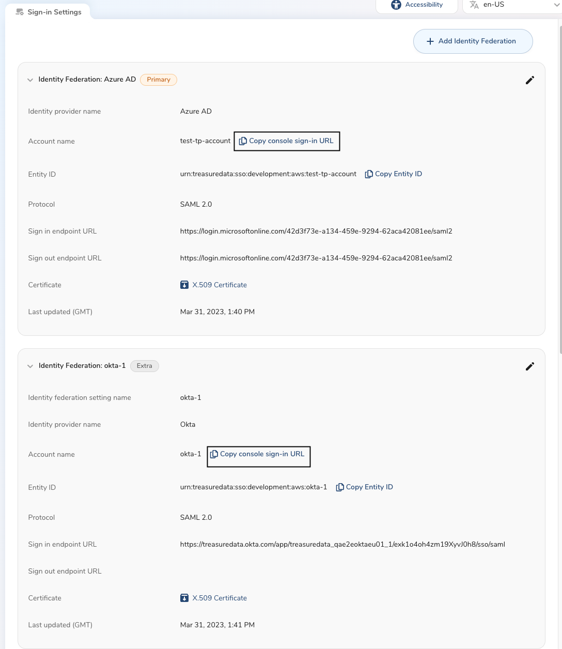Click the language translate icon
The width and height of the screenshot is (562, 649).
coord(474,5)
